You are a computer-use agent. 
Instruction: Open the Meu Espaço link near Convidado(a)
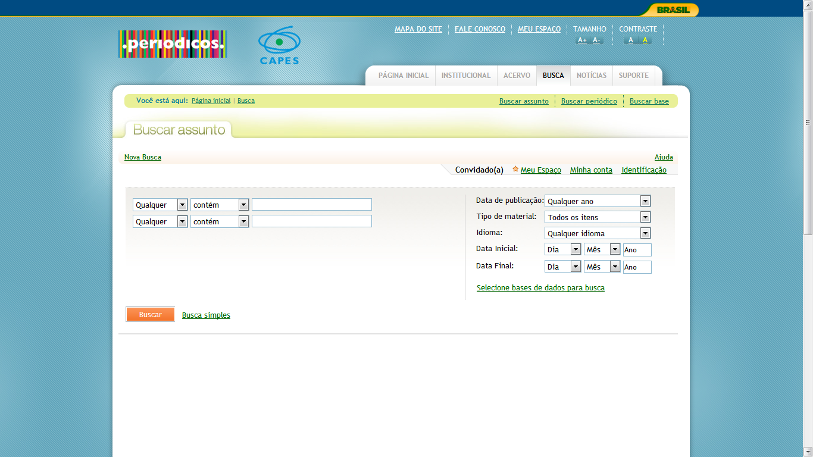(x=541, y=170)
